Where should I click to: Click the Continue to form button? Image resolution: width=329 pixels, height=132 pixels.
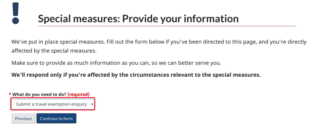[56, 119]
